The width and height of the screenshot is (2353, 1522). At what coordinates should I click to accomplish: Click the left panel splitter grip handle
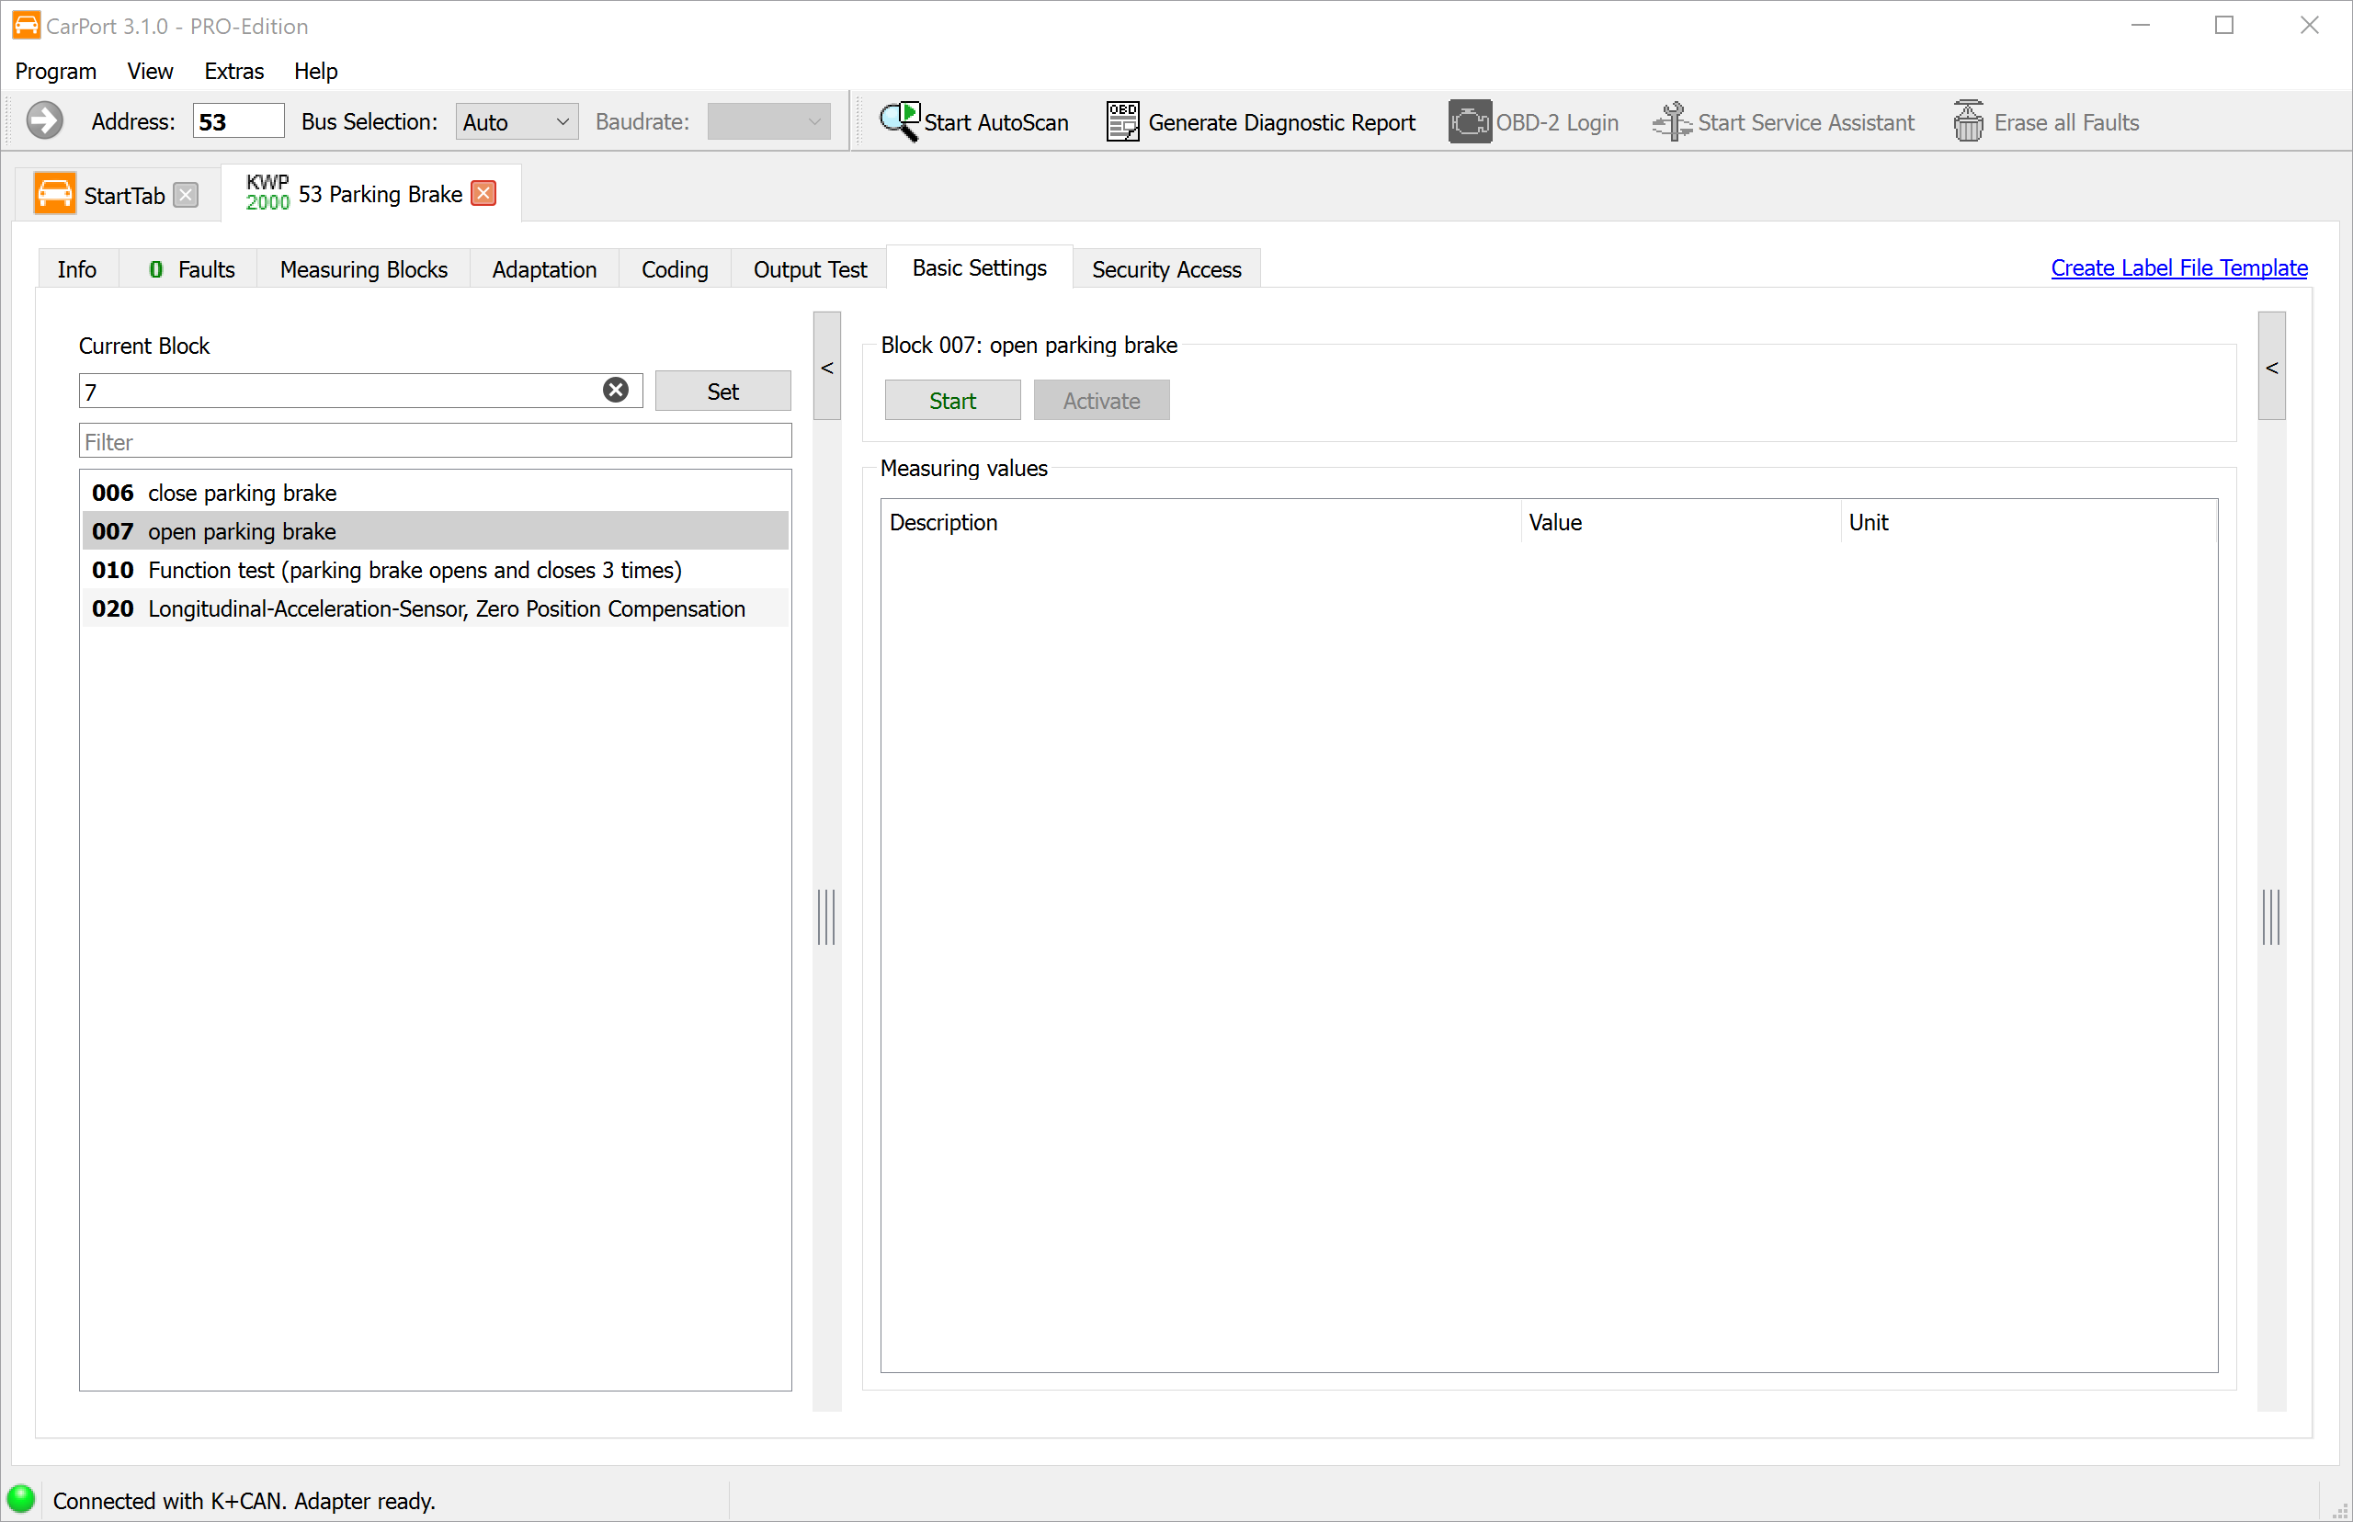[x=827, y=916]
